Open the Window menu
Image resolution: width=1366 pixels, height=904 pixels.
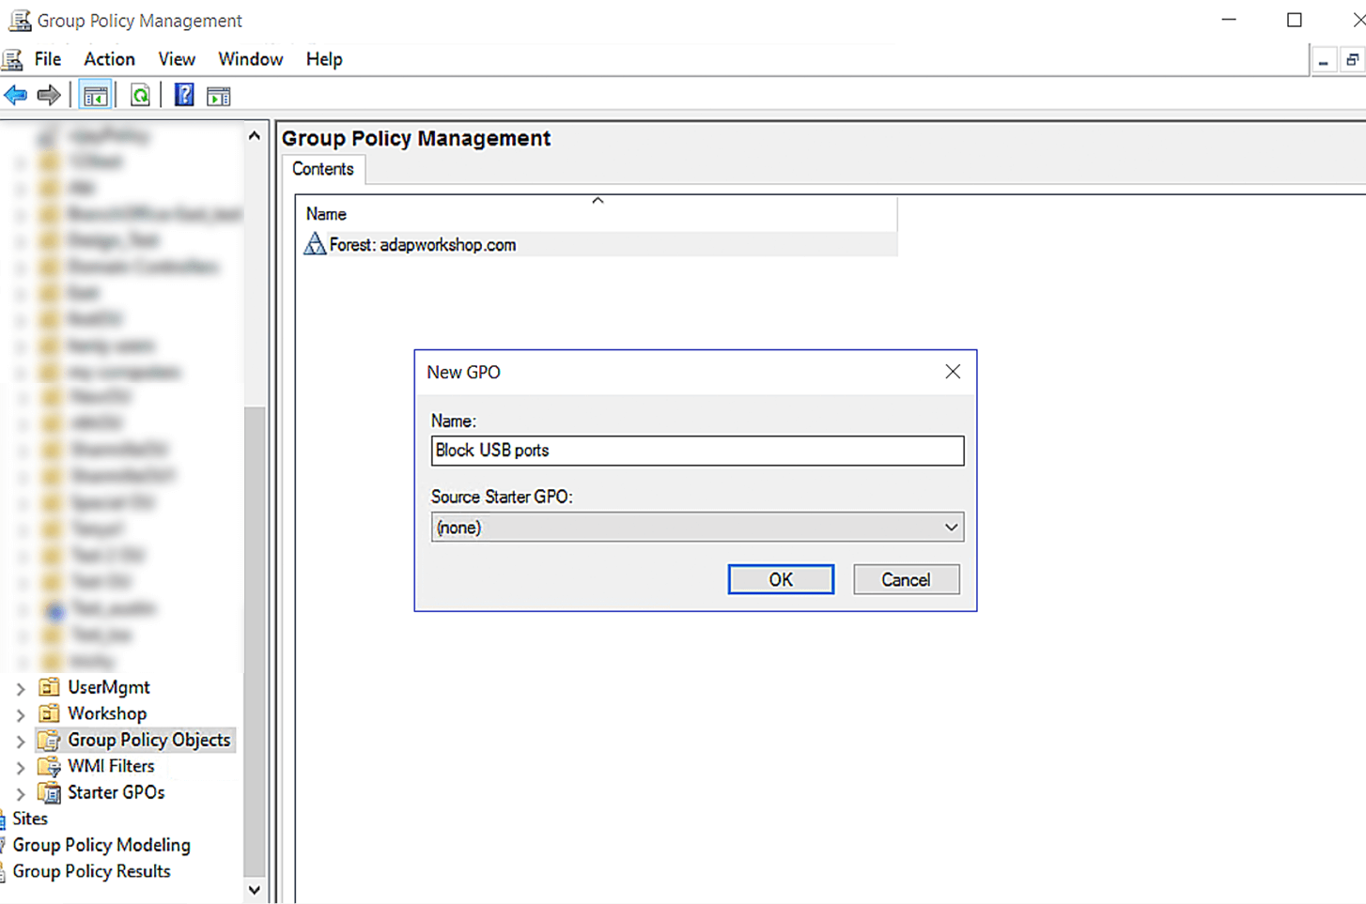pyautogui.click(x=251, y=59)
